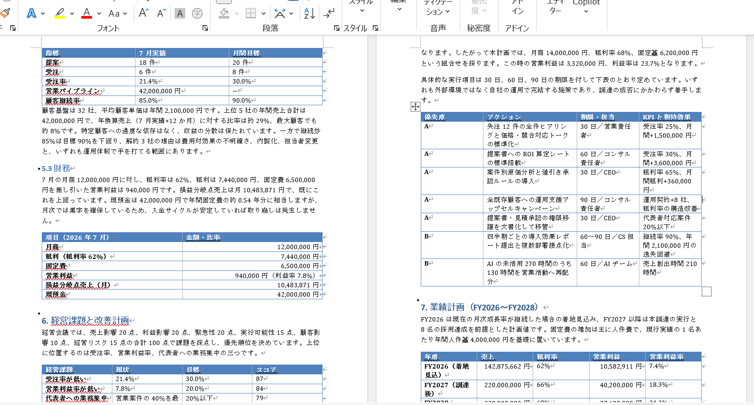The width and height of the screenshot is (754, 405).
Task: Click the character scaling (Asian layout) icon
Action: coord(280,13)
